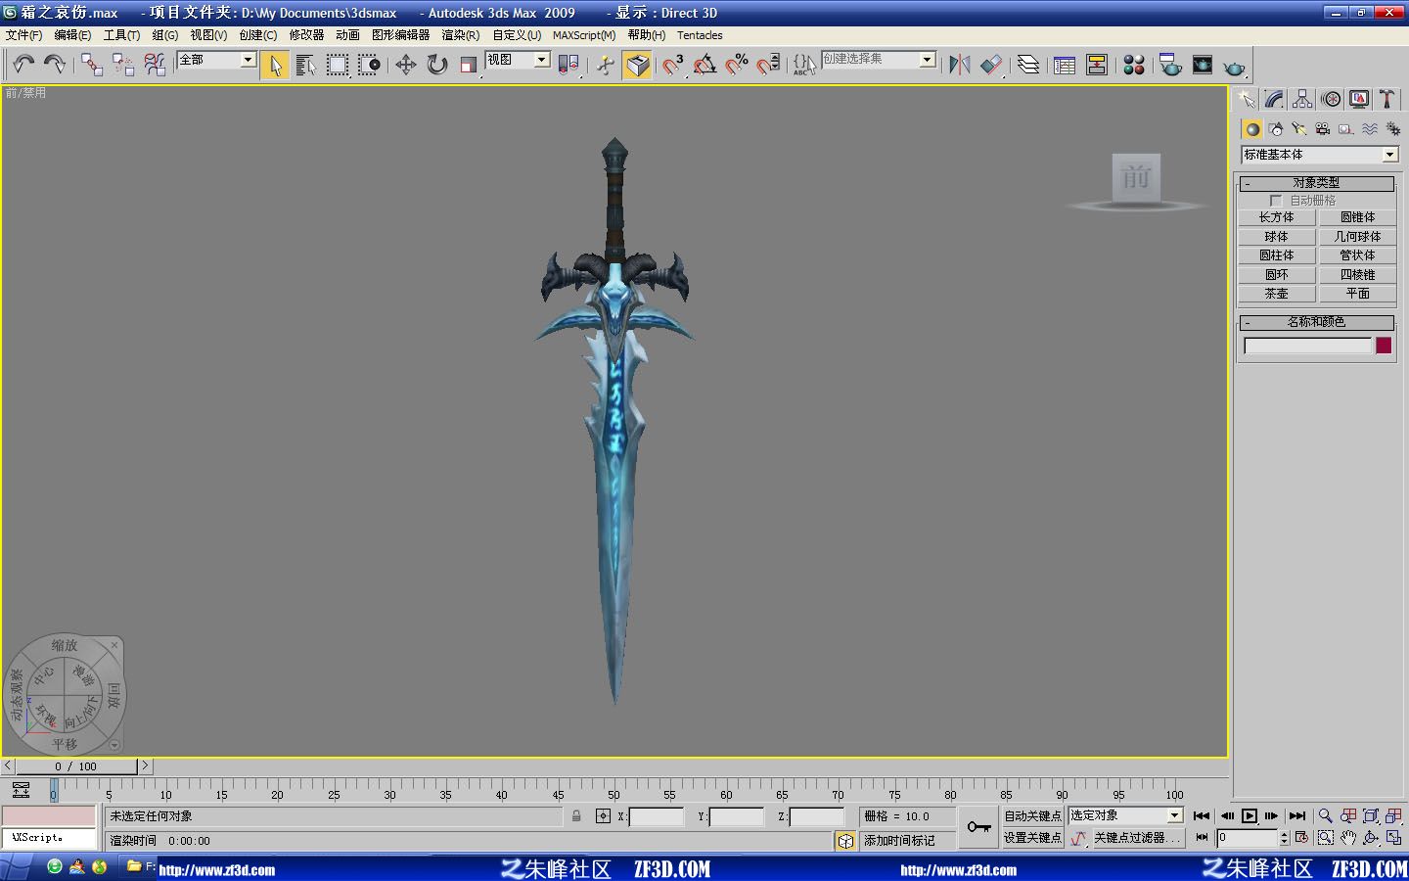Image resolution: width=1409 pixels, height=881 pixels.
Task: Click the 自动关键点 auto key button
Action: pyautogui.click(x=1032, y=815)
